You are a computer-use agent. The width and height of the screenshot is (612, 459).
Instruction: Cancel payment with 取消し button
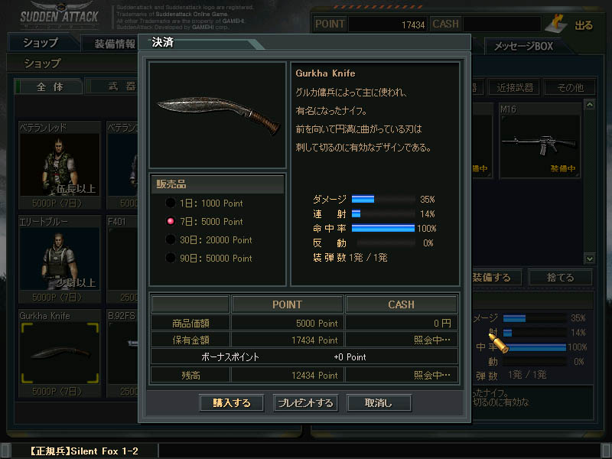tap(379, 403)
